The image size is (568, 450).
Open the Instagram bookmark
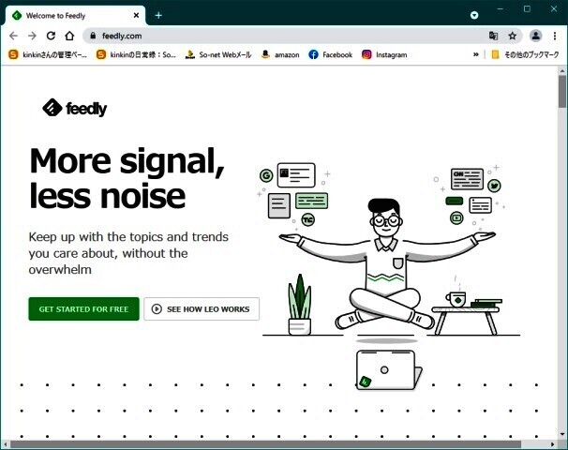[x=384, y=54]
